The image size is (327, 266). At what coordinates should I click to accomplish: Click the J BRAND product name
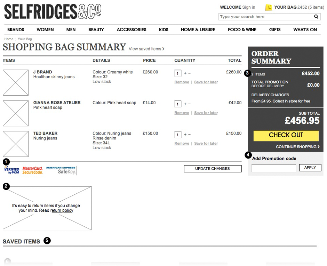(42, 72)
